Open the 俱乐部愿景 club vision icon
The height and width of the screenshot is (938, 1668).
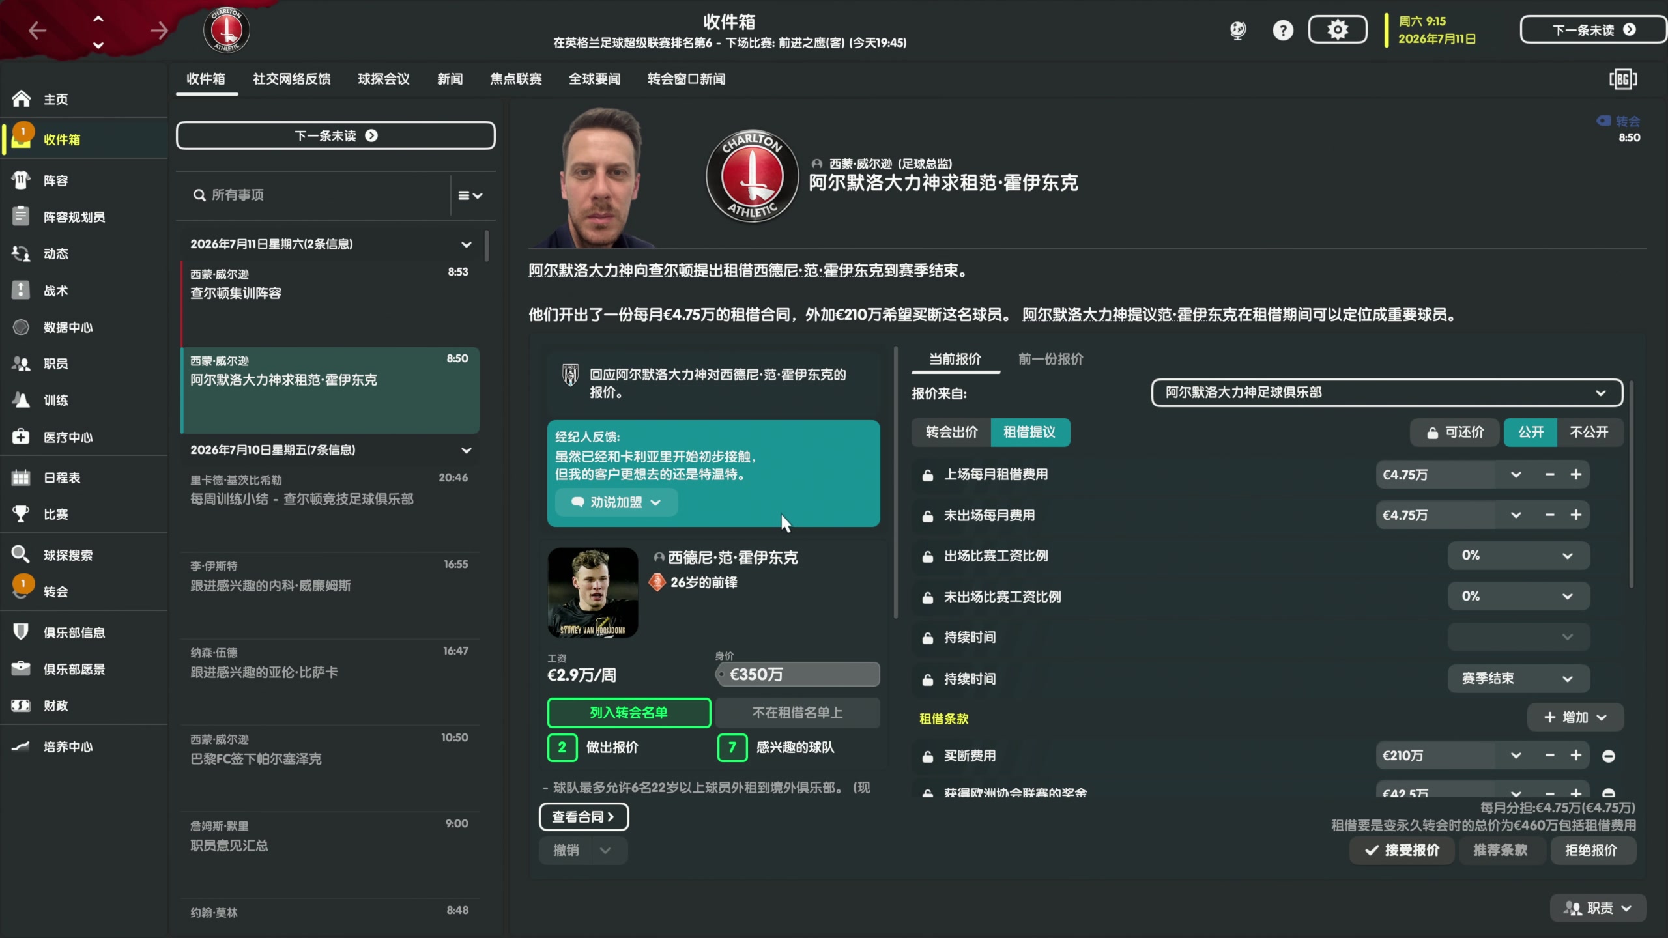[21, 669]
